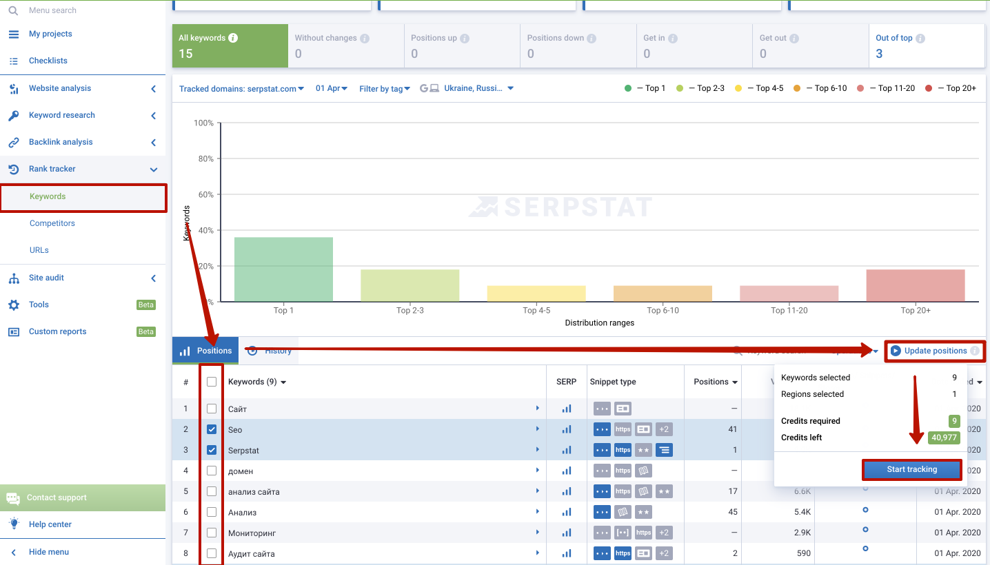Open Keyword research in the sidebar
Image resolution: width=990 pixels, height=565 pixels.
click(61, 115)
